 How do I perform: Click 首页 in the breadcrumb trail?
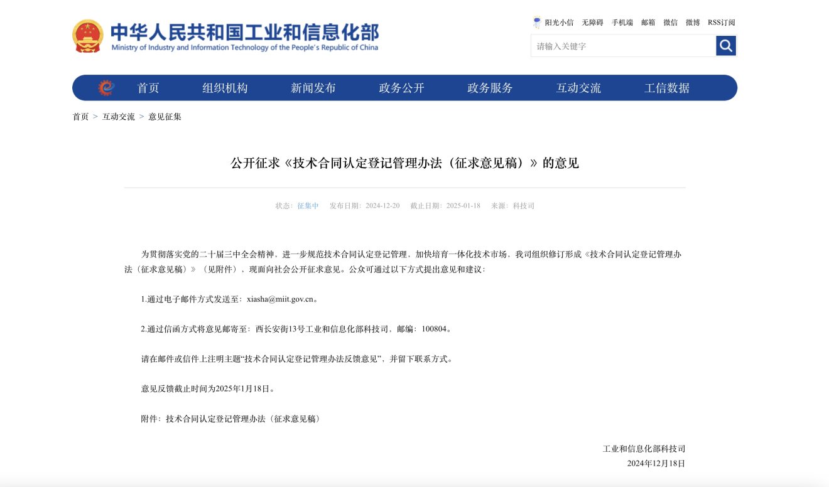pos(80,117)
